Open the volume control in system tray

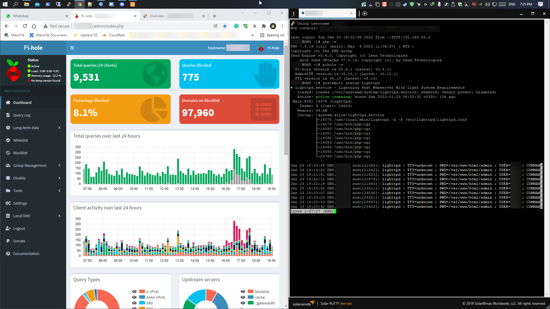click(x=488, y=4)
